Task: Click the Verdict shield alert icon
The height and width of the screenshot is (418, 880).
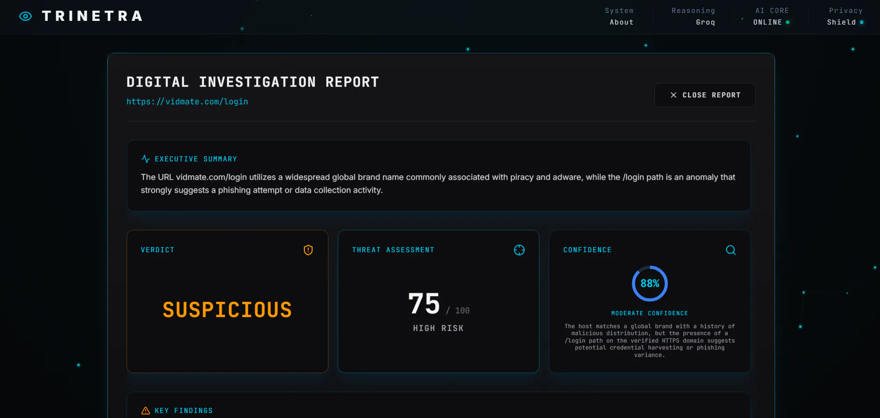Action: click(x=308, y=250)
